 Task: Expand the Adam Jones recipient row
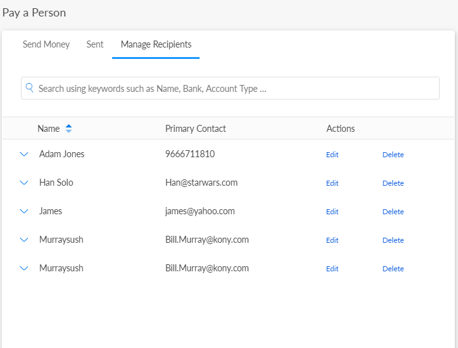coord(24,154)
